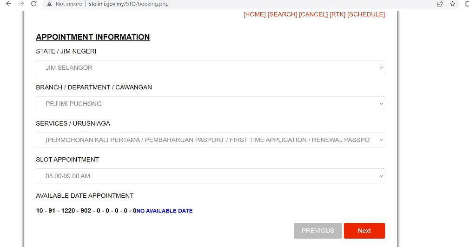The height and width of the screenshot is (247, 469).
Task: Reload the booking page
Action: [33, 4]
